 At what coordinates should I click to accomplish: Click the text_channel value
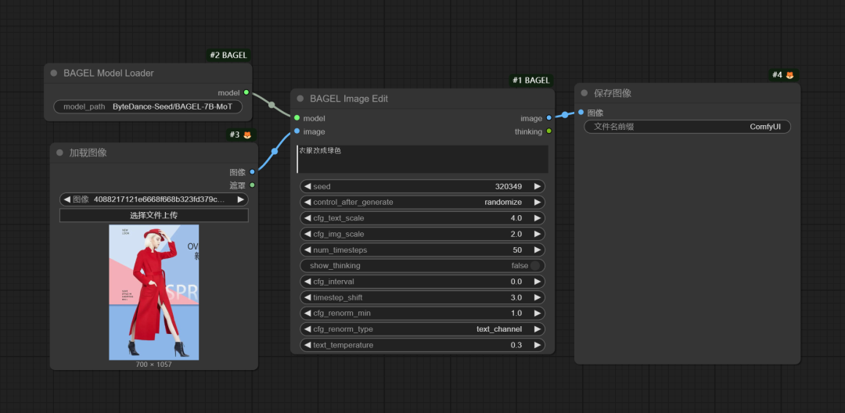pos(499,329)
